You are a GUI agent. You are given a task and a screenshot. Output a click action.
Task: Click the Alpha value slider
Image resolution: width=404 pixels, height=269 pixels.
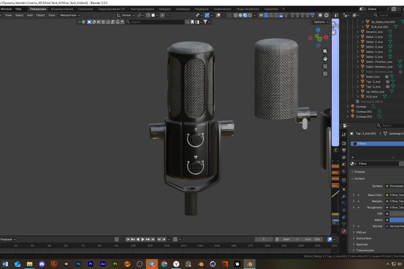pyautogui.click(x=396, y=220)
